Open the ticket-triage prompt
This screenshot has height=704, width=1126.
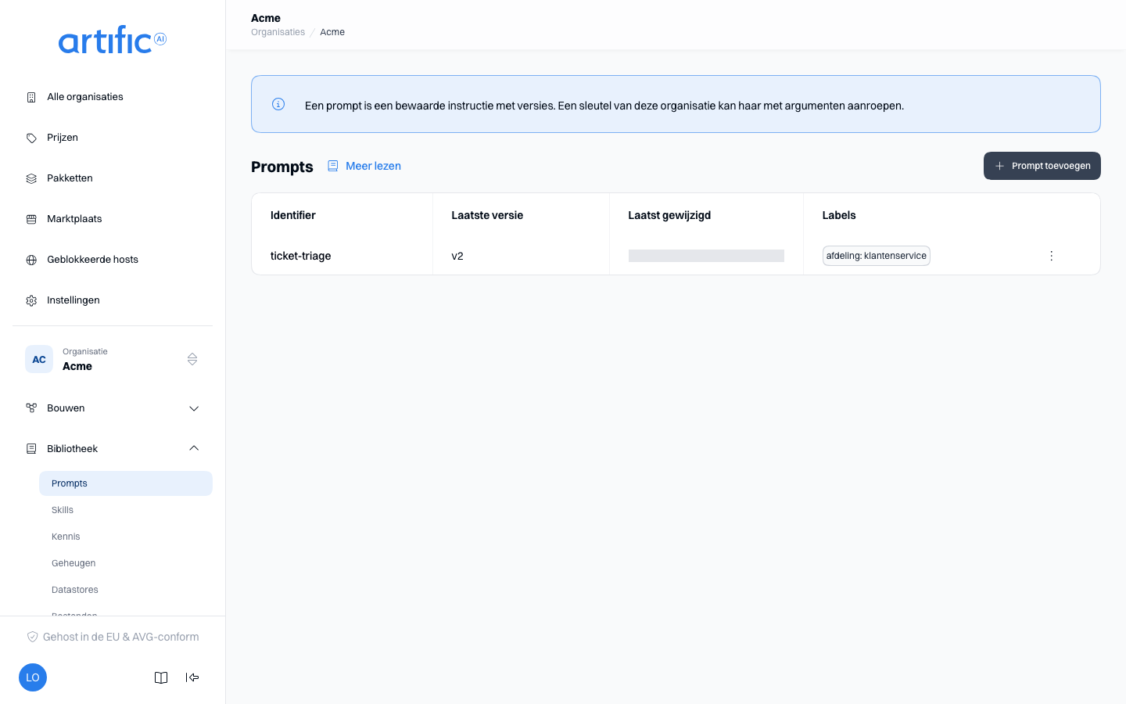[x=300, y=256]
